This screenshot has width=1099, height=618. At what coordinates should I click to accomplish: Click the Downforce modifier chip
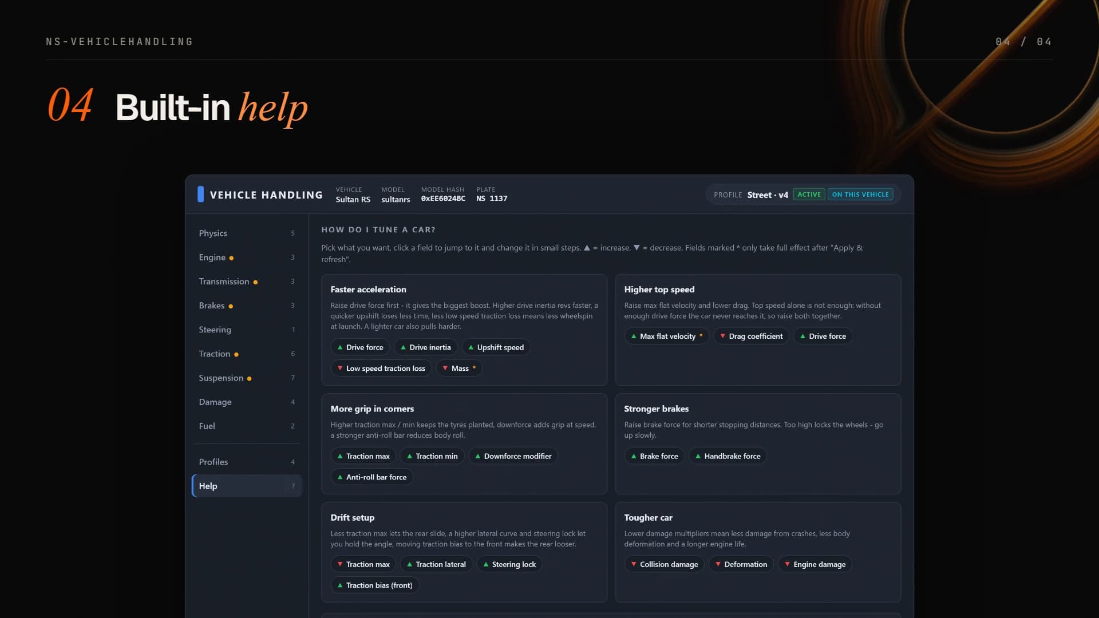513,456
